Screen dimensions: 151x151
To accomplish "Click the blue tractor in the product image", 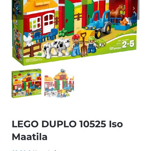I will pyautogui.click(x=98, y=25).
